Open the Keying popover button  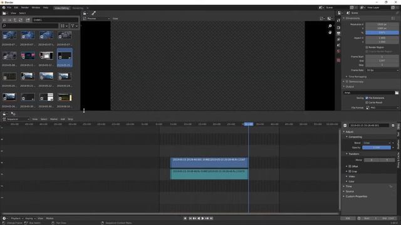coord(30,218)
